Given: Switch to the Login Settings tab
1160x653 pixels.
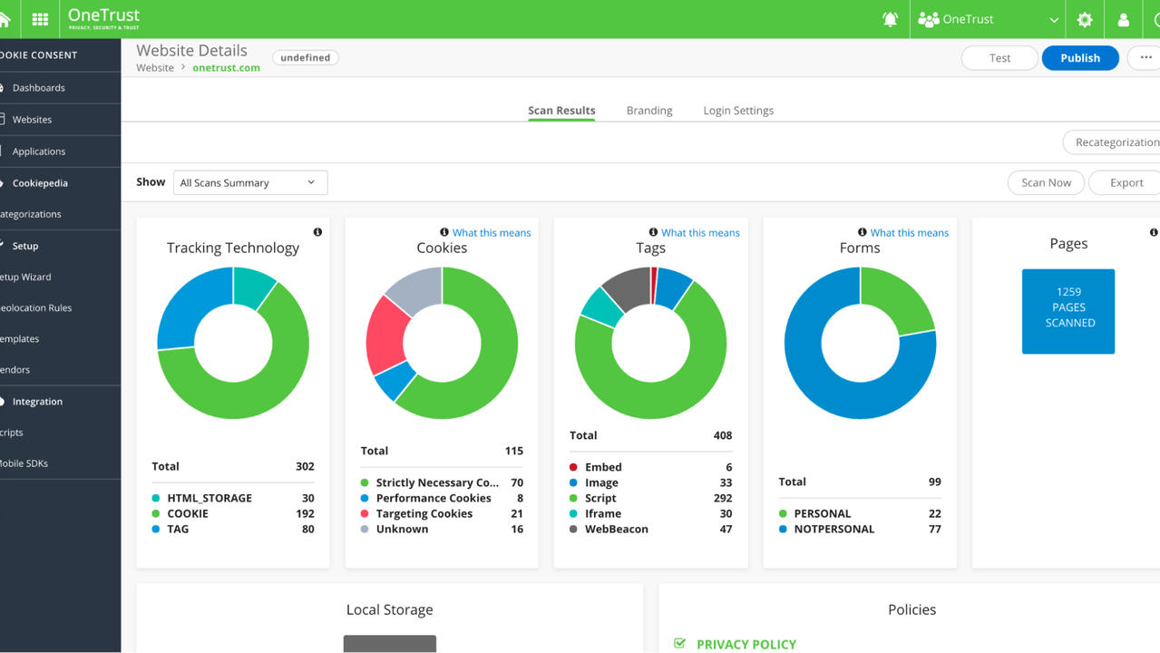Looking at the screenshot, I should (738, 111).
